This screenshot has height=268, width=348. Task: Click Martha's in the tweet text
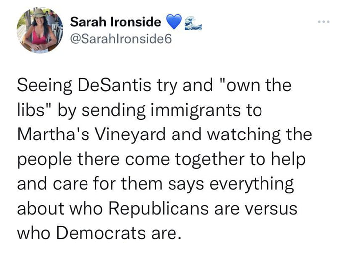pyautogui.click(x=54, y=135)
